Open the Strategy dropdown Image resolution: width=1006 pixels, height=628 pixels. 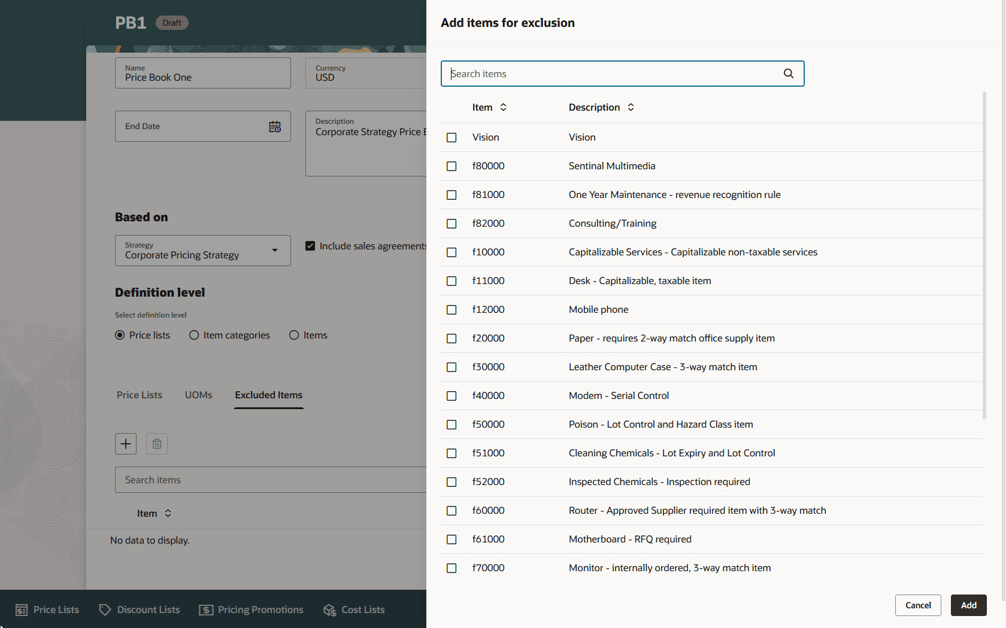pos(275,250)
